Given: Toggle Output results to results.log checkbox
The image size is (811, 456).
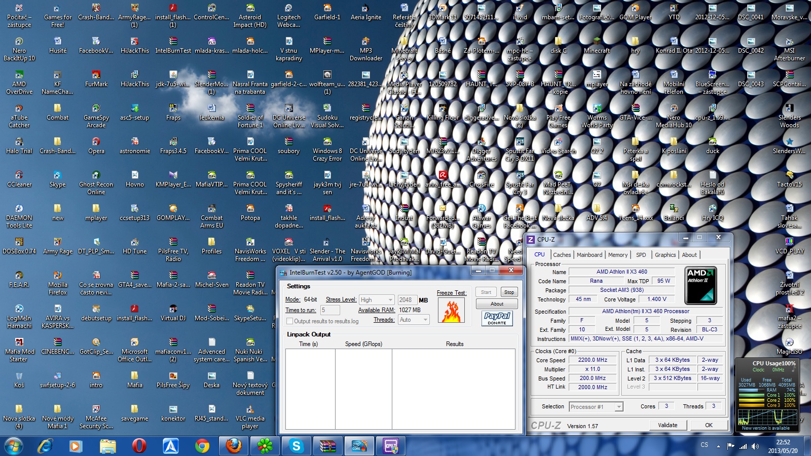Looking at the screenshot, I should 289,321.
